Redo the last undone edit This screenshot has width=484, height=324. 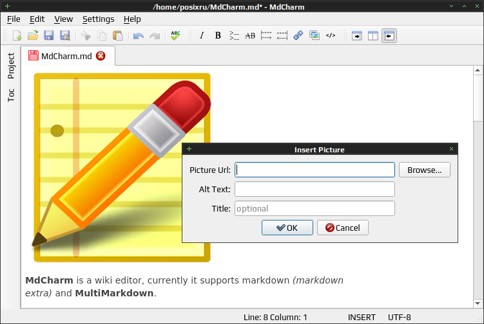point(154,35)
